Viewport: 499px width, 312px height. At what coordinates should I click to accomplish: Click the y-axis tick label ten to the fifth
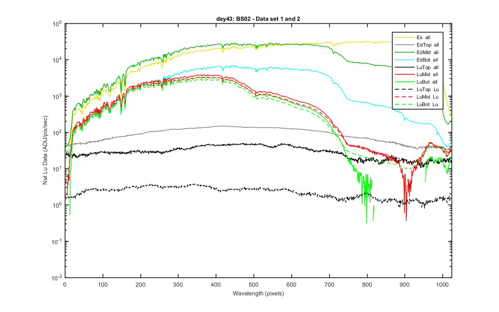tap(57, 23)
